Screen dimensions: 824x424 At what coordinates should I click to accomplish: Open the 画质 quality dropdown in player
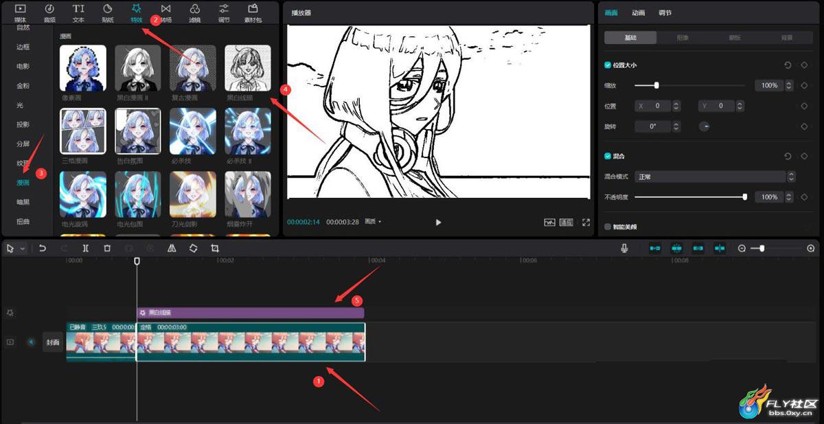(x=374, y=221)
